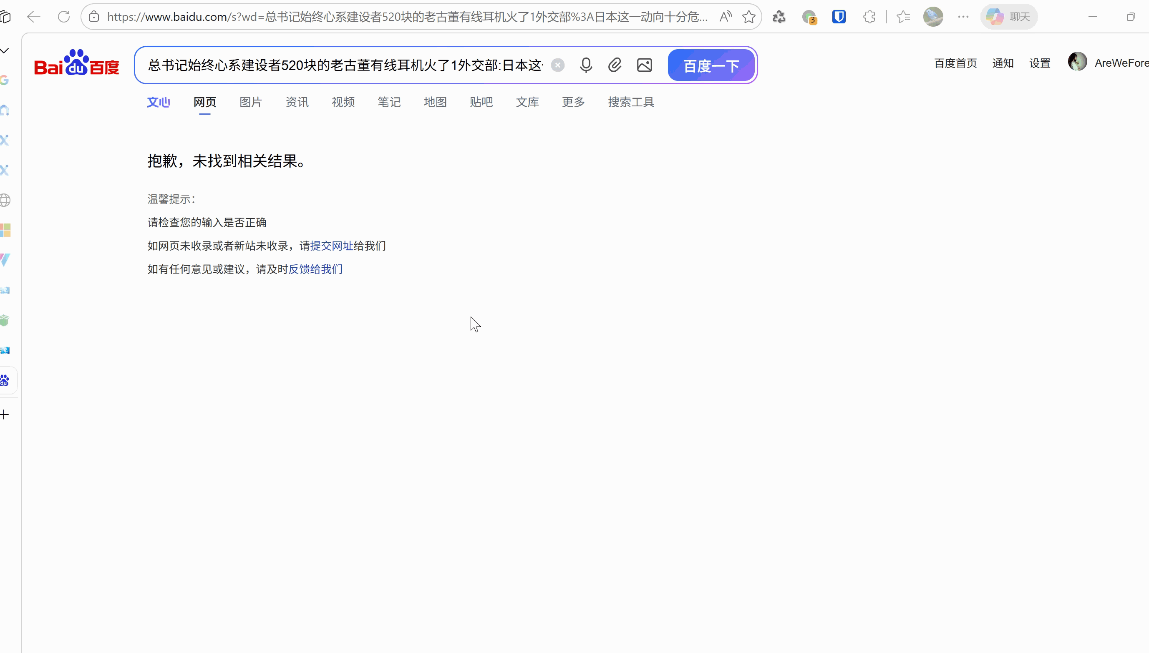The image size is (1149, 653).
Task: Toggle the bookmark star for this page
Action: [x=748, y=17]
